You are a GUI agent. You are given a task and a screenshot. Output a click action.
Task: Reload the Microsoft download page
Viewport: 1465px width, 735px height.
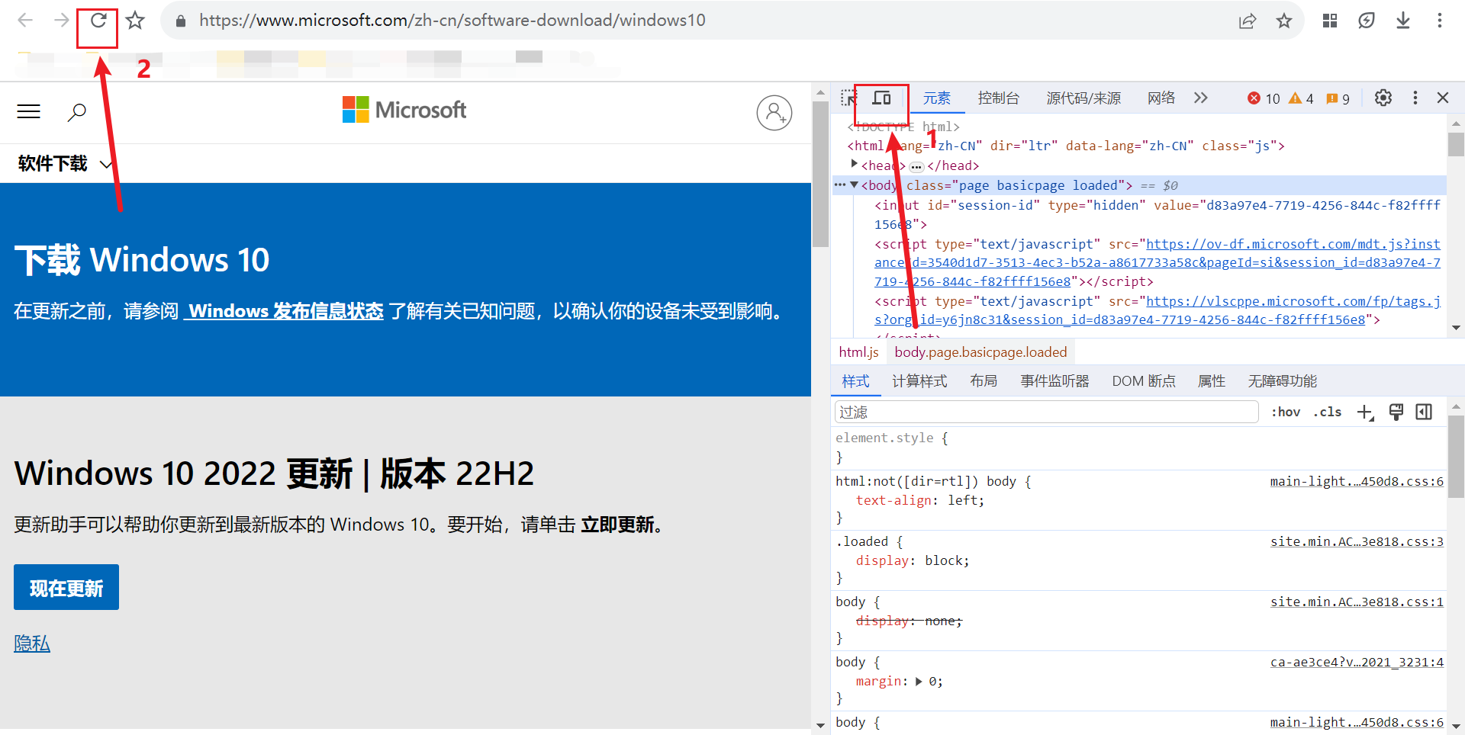(x=98, y=21)
